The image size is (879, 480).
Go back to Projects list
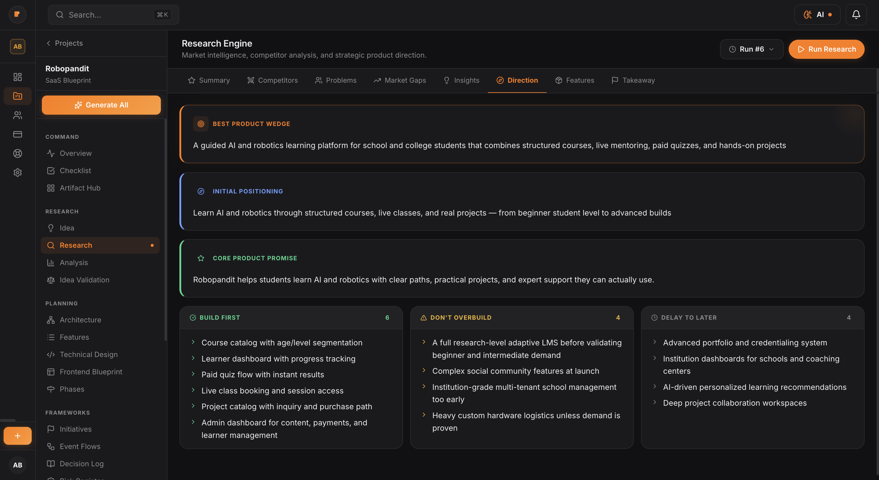point(64,43)
